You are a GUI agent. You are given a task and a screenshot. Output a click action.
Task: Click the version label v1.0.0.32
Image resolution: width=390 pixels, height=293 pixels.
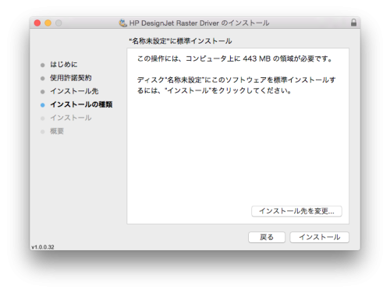tap(43, 247)
